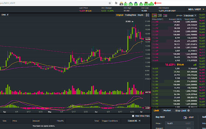Switch chart to the Depth tab

[141, 15]
